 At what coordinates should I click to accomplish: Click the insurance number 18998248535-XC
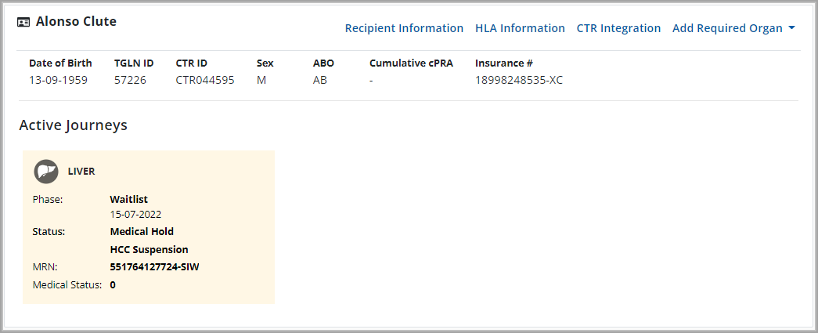point(518,80)
